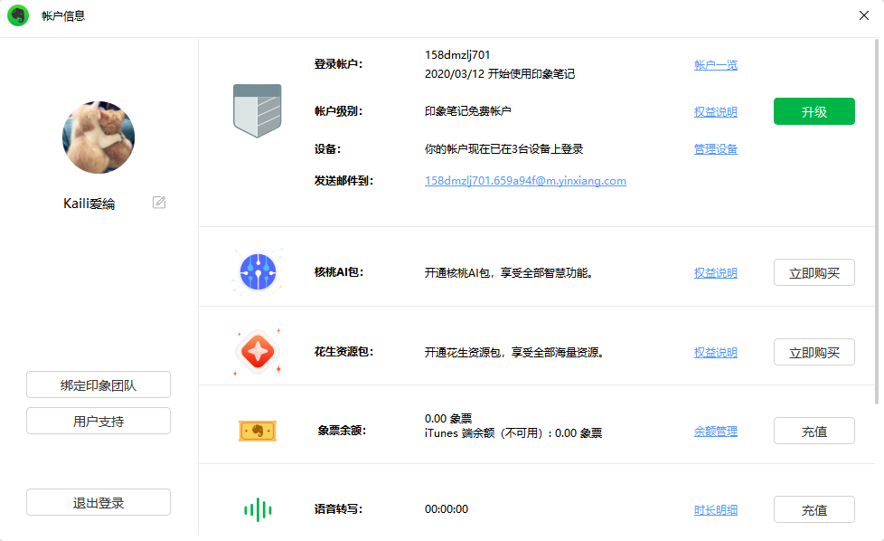Click the 帐户信息 window title
Screen dimensions: 884x541
63,15
